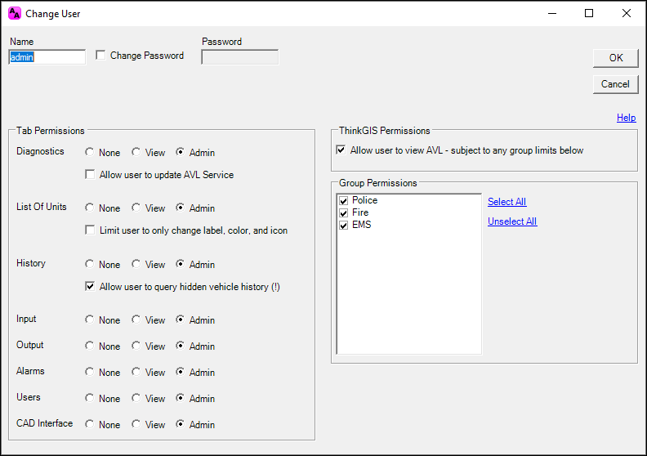
Task: Uncheck the Fire group permission
Action: [343, 213]
